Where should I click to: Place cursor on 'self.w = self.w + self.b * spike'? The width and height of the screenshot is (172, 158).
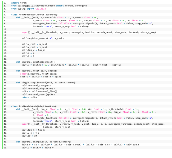(x=41, y=77)
